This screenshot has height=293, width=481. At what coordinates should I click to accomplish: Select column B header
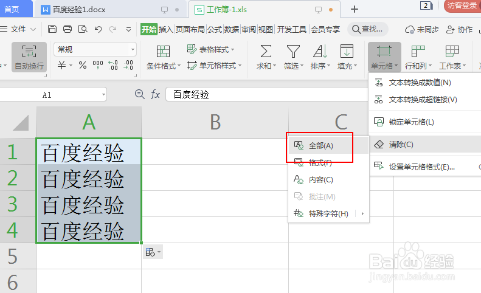coord(215,122)
